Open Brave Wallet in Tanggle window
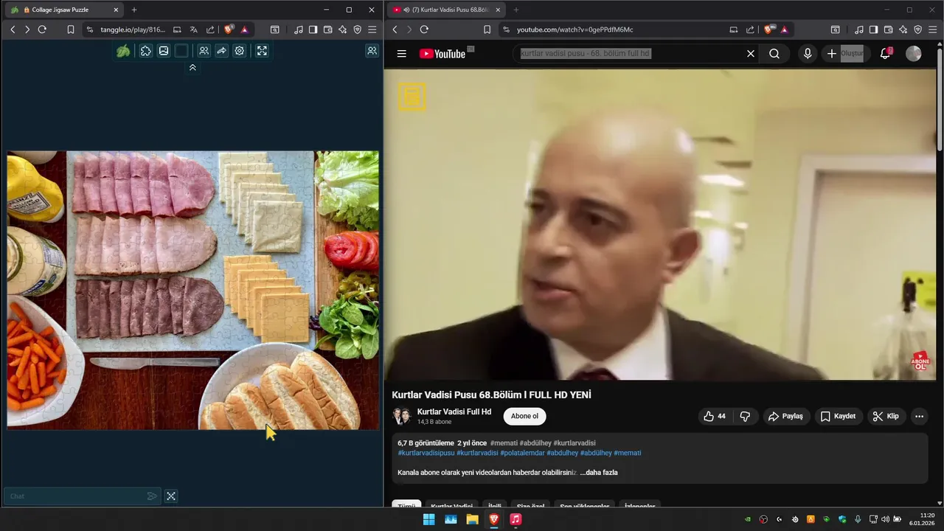 [327, 29]
